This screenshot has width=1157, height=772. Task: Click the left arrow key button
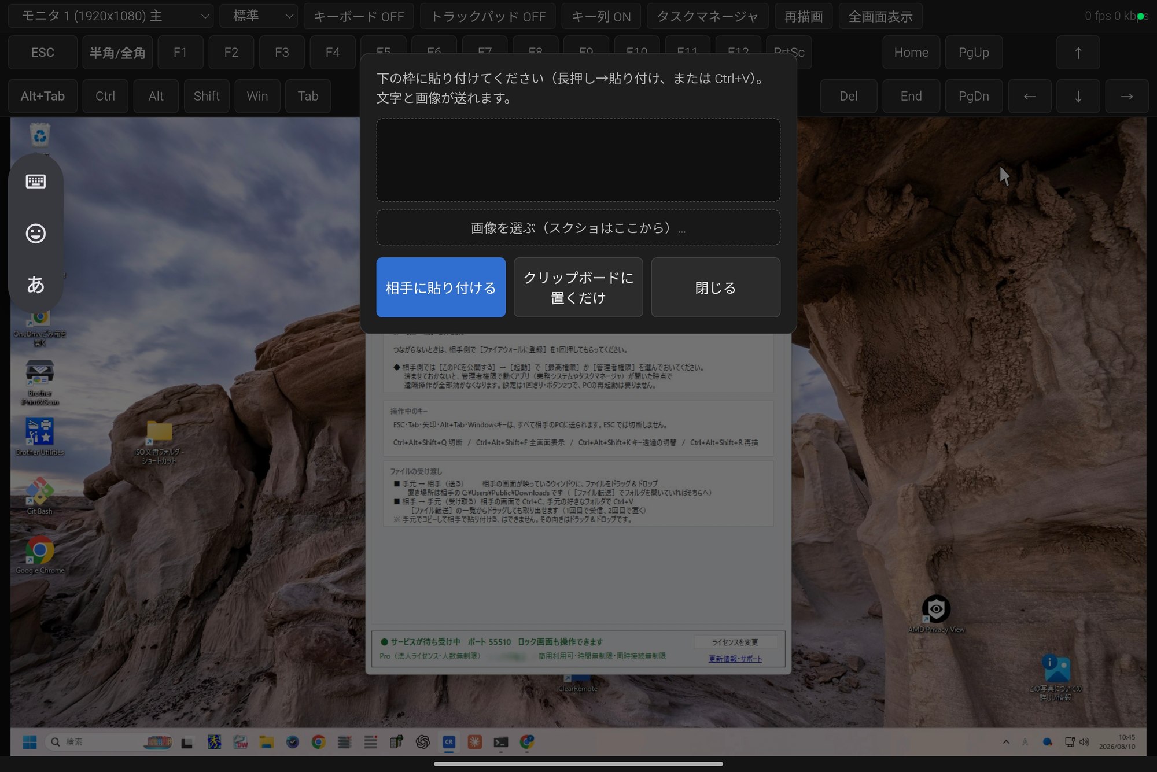1030,96
